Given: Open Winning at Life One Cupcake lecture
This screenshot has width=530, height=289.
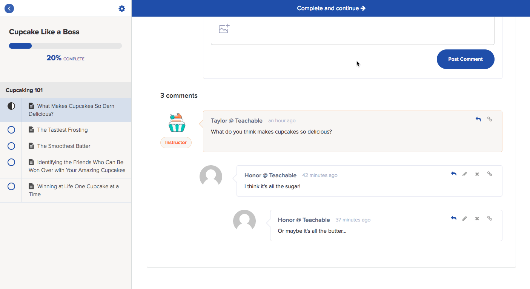Looking at the screenshot, I should (x=66, y=190).
